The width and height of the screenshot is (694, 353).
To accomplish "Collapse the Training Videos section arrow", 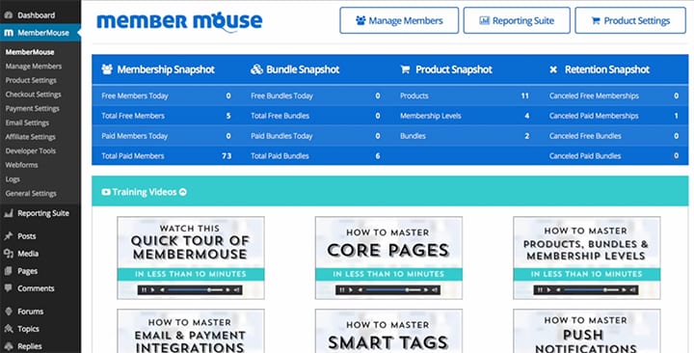I will pyautogui.click(x=183, y=192).
